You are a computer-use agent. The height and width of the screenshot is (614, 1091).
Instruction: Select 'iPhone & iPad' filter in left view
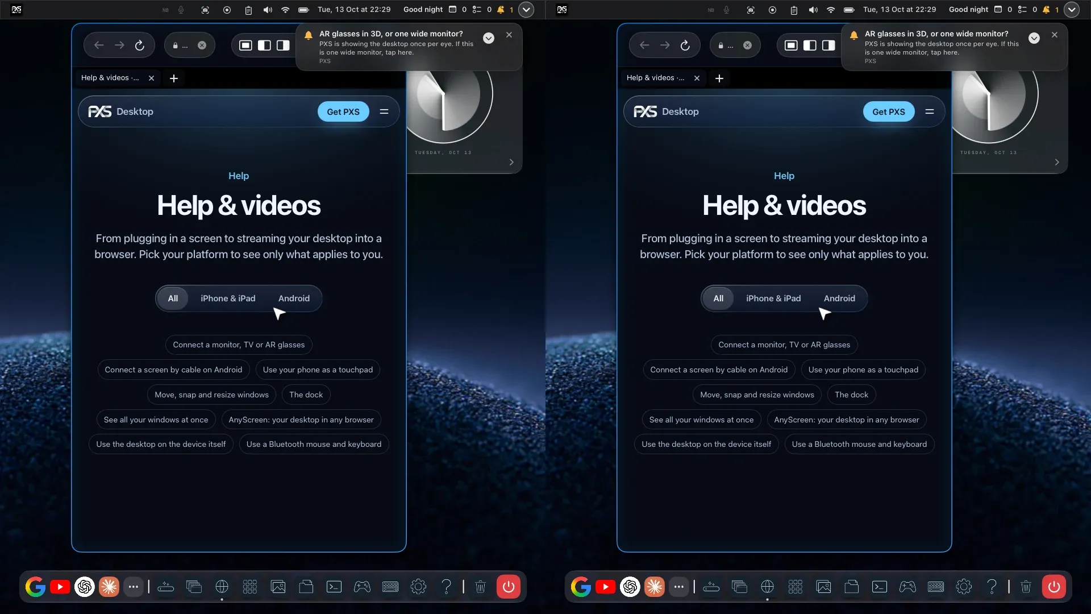228,298
